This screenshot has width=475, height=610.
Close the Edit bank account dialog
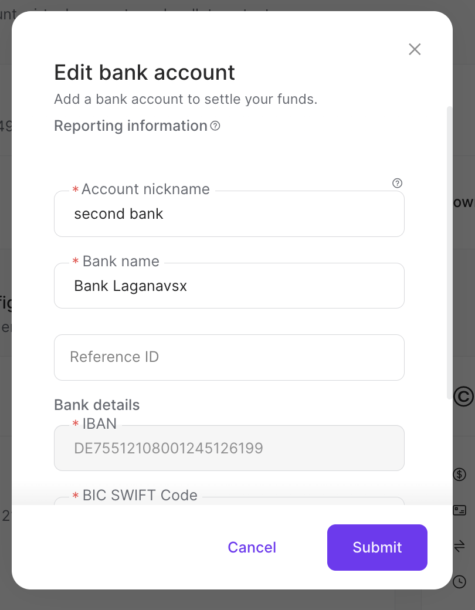(415, 49)
